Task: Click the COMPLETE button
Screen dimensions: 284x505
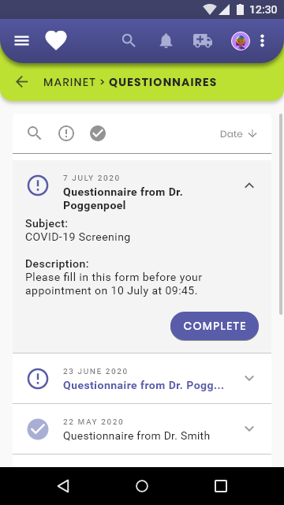Action: click(215, 326)
